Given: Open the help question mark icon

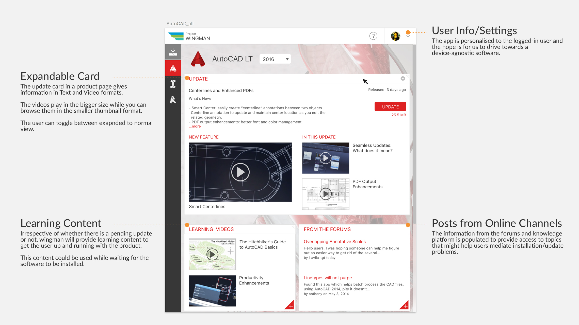Looking at the screenshot, I should (x=373, y=36).
